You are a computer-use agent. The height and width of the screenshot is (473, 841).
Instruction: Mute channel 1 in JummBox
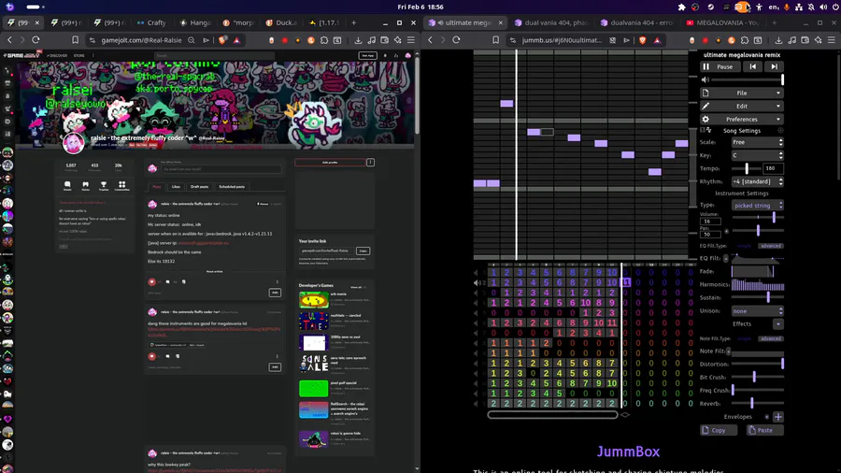477,272
